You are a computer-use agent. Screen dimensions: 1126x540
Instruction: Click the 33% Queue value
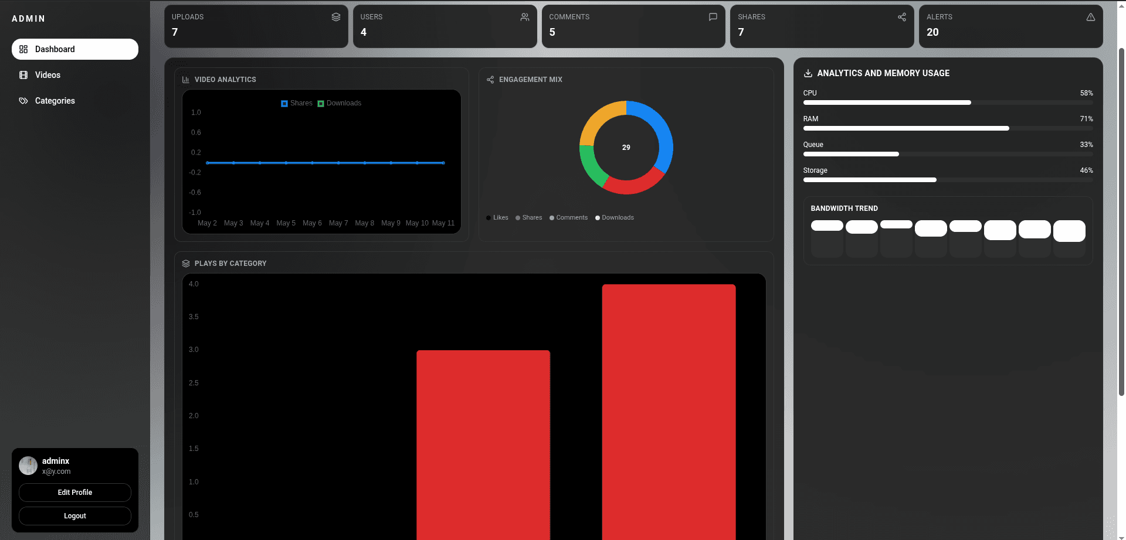(x=1086, y=145)
